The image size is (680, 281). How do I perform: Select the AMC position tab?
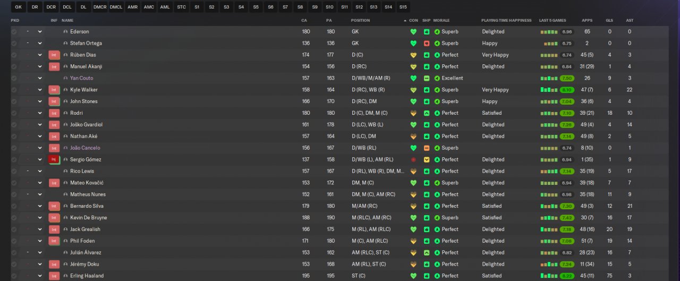149,7
